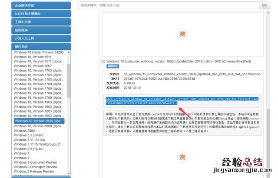Click the 赏 reward icon above the Windows 10 entry
This screenshot has width=278, height=178.
coord(182,34)
